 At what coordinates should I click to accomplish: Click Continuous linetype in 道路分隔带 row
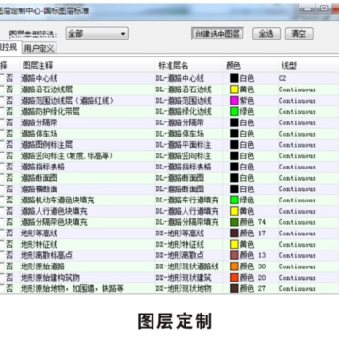[x=297, y=122]
